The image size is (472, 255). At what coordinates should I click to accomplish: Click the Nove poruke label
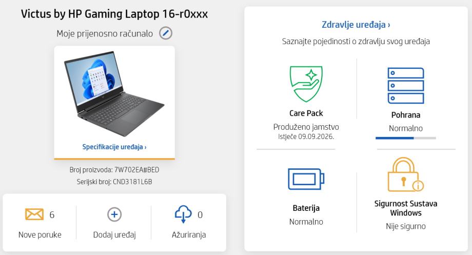pyautogui.click(x=40, y=235)
